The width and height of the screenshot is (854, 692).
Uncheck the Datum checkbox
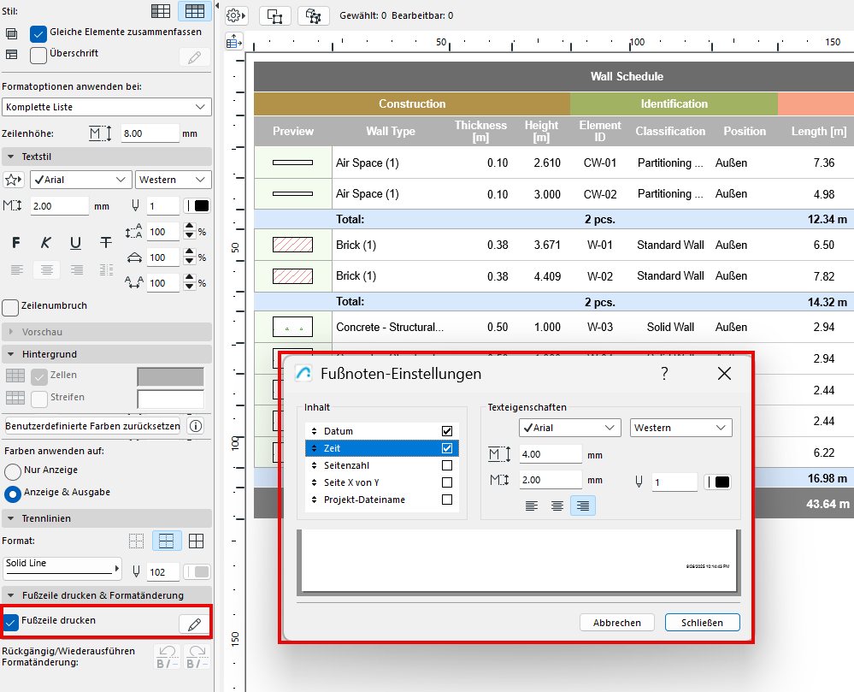tap(447, 431)
